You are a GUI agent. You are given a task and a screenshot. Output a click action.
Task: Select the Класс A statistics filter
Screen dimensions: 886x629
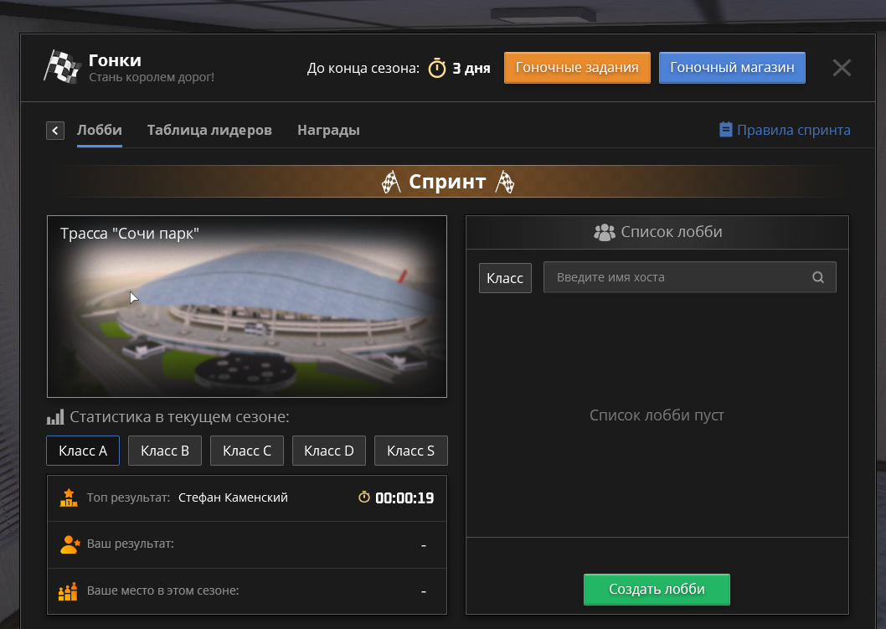(x=83, y=451)
